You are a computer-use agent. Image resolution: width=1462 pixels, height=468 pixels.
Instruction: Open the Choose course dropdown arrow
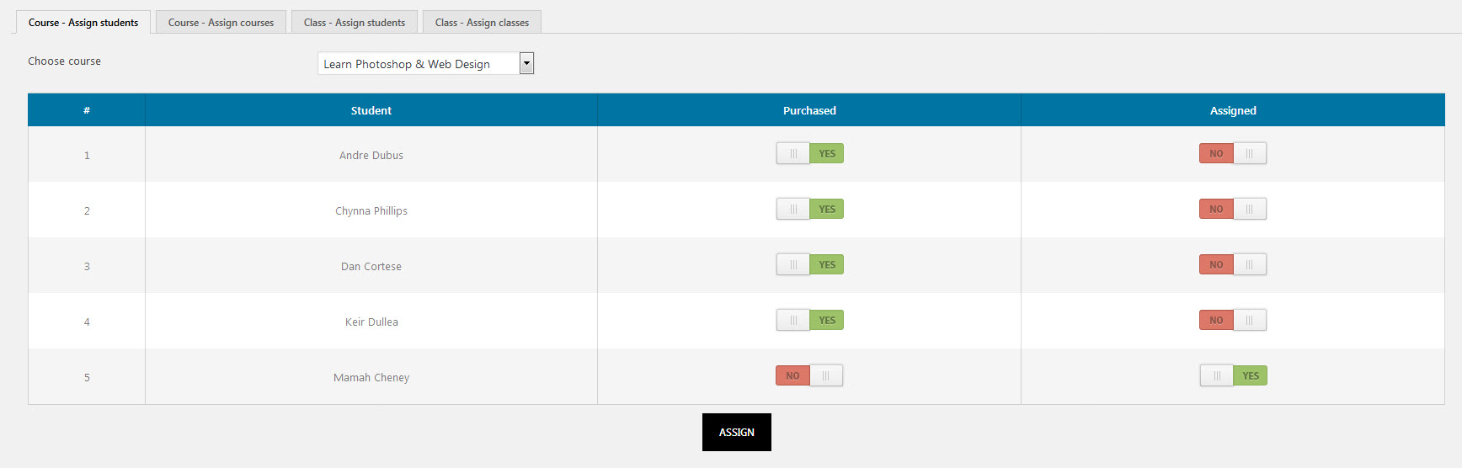(526, 63)
